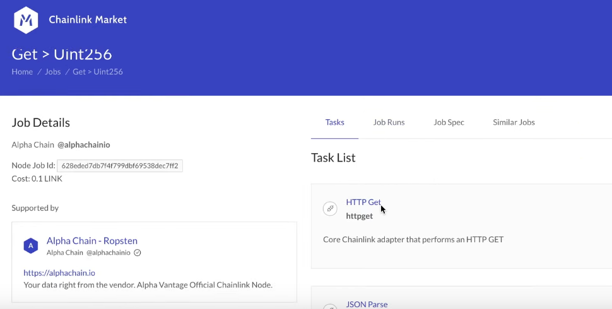Click the httpget adapter name

point(360,216)
